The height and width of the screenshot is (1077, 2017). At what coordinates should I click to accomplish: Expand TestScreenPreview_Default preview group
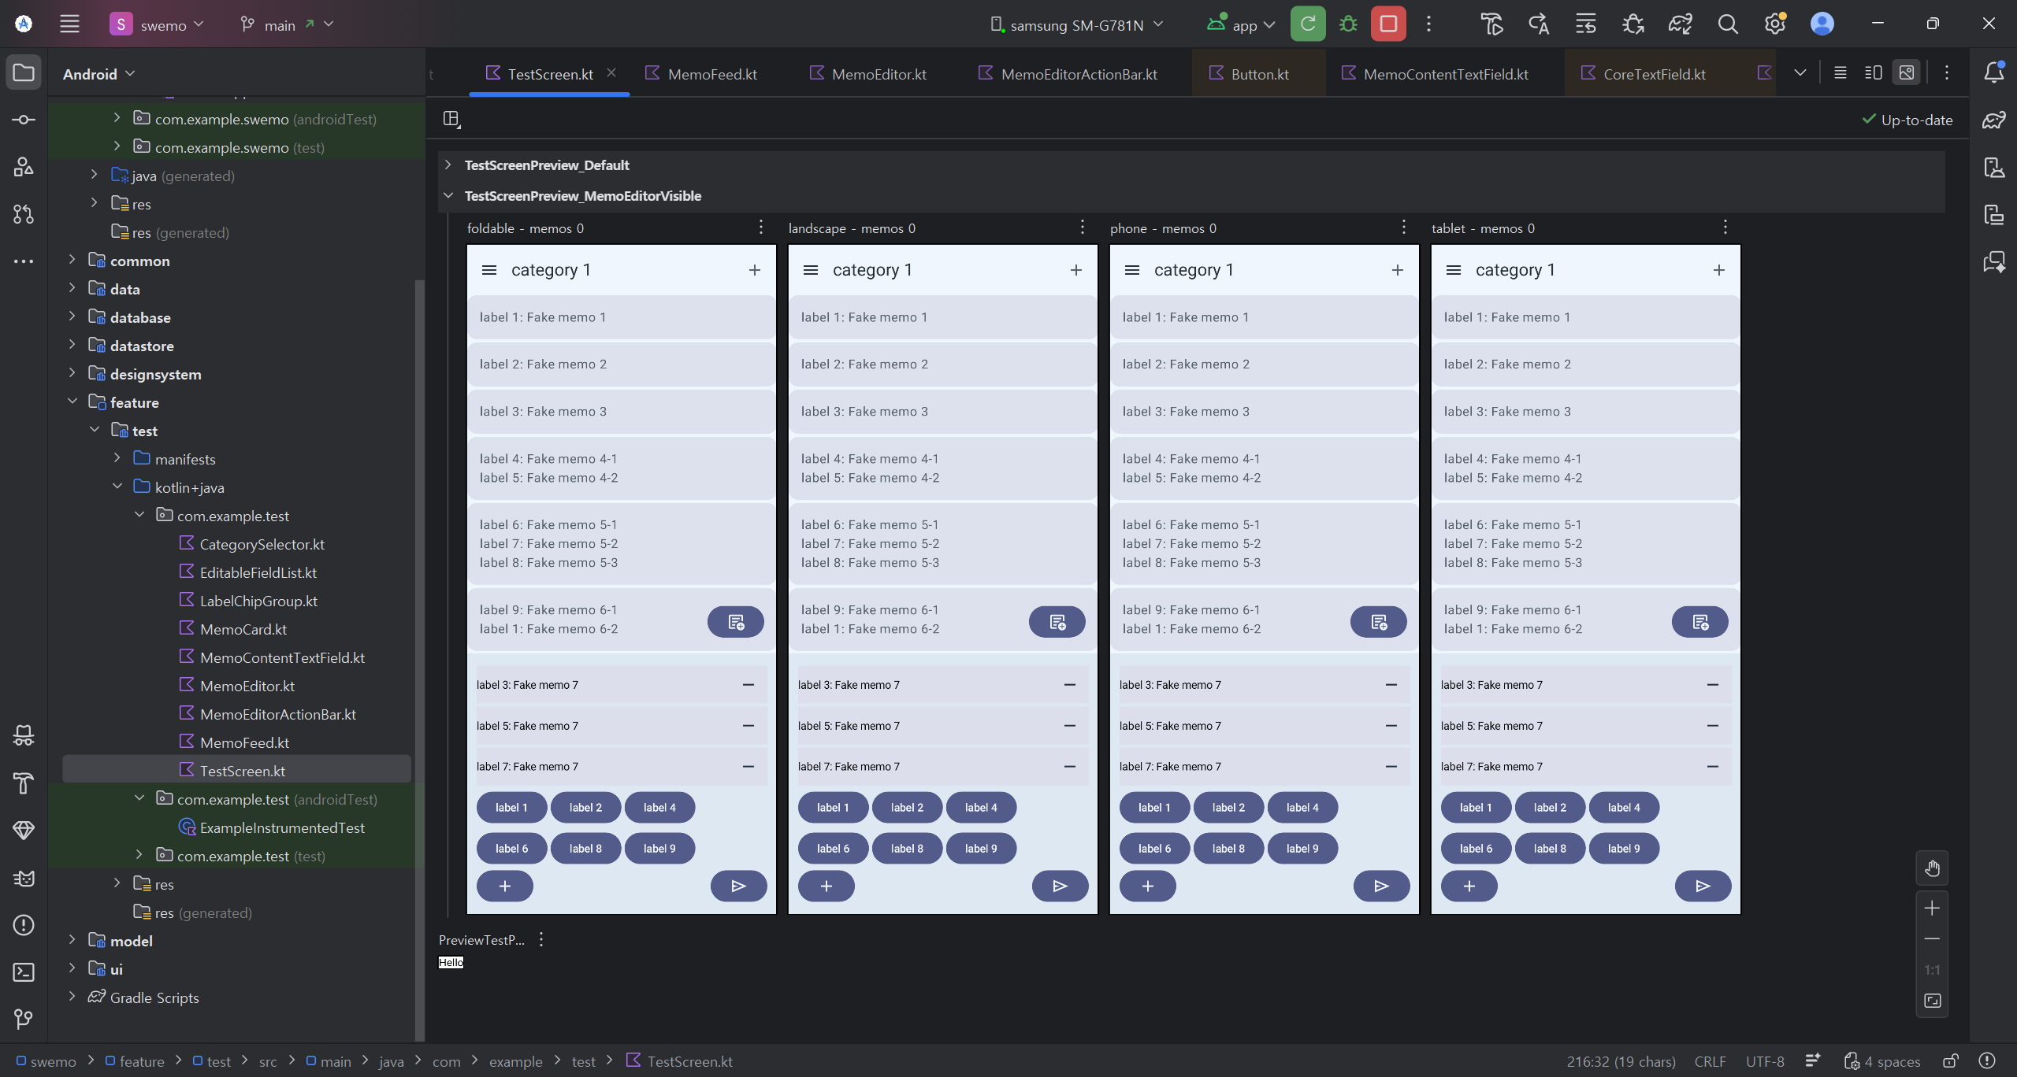pos(448,165)
